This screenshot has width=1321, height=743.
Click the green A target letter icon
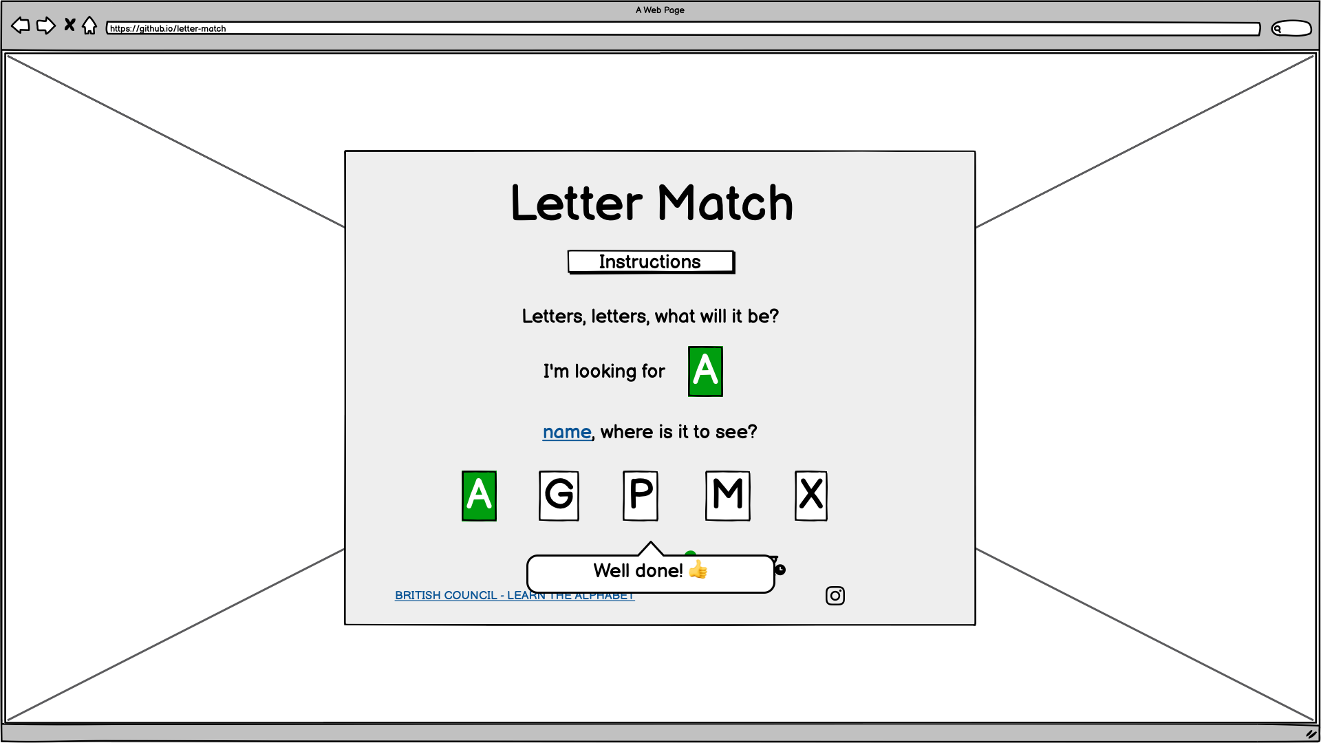click(706, 370)
